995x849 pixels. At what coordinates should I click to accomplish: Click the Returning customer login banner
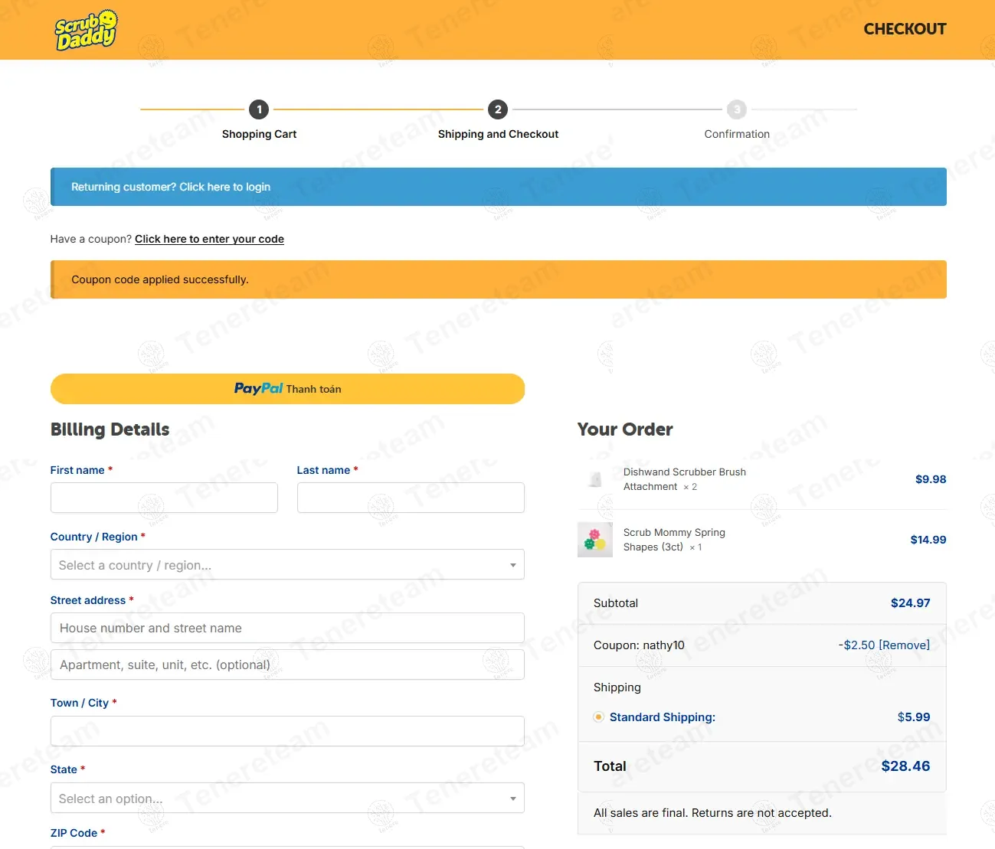pyautogui.click(x=499, y=187)
